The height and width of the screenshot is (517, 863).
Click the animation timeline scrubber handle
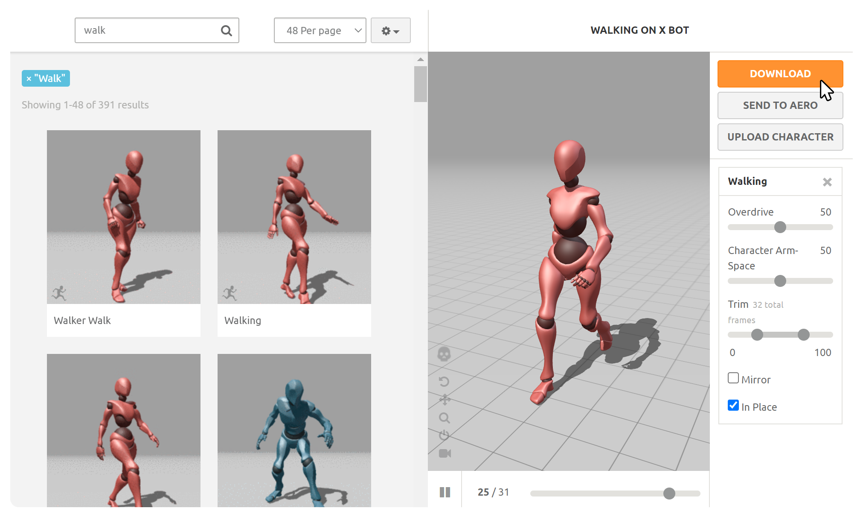click(669, 494)
